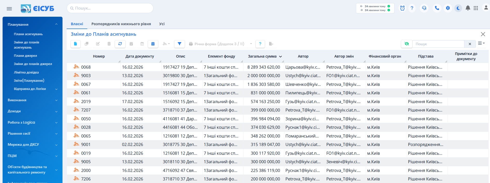This screenshot has height=183, width=490.
Task: Open the notifications bell
Action: [x=468, y=8]
